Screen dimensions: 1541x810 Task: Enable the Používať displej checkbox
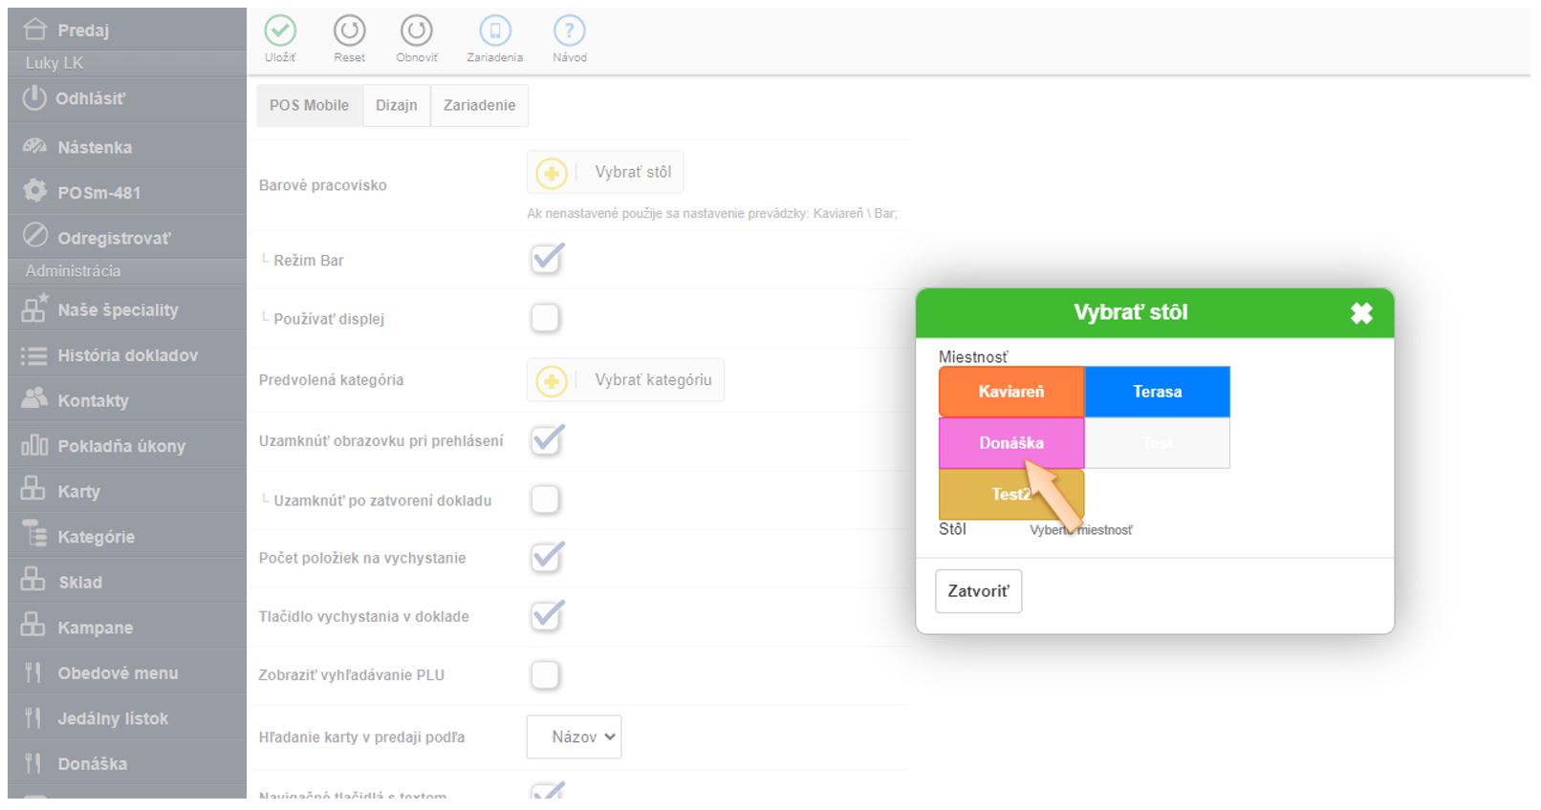tap(545, 318)
